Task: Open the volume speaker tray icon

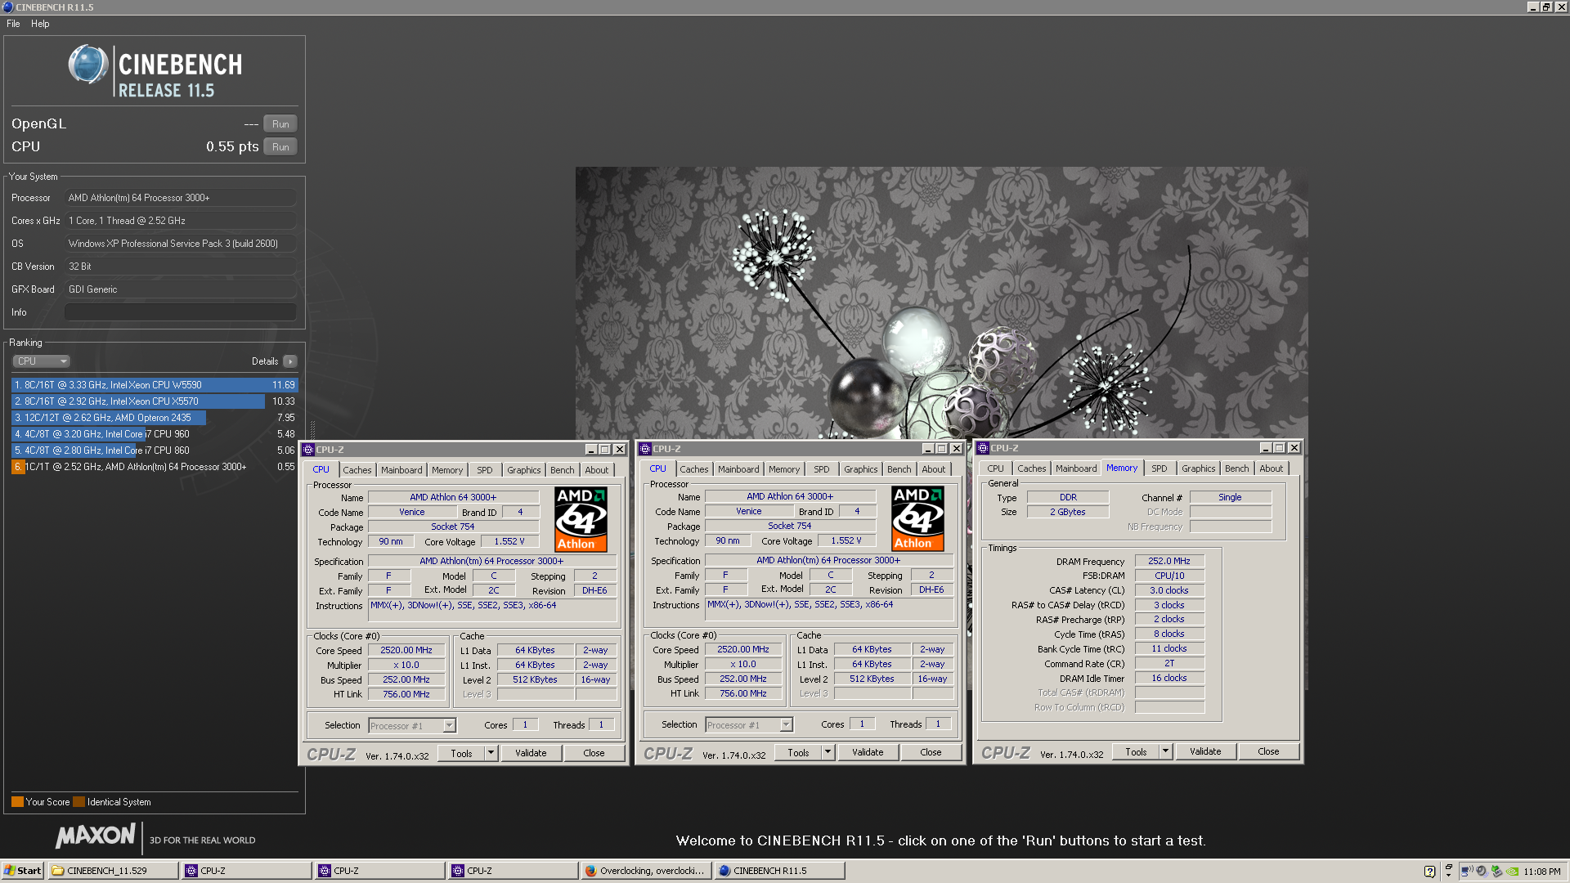Action: [x=1482, y=872]
